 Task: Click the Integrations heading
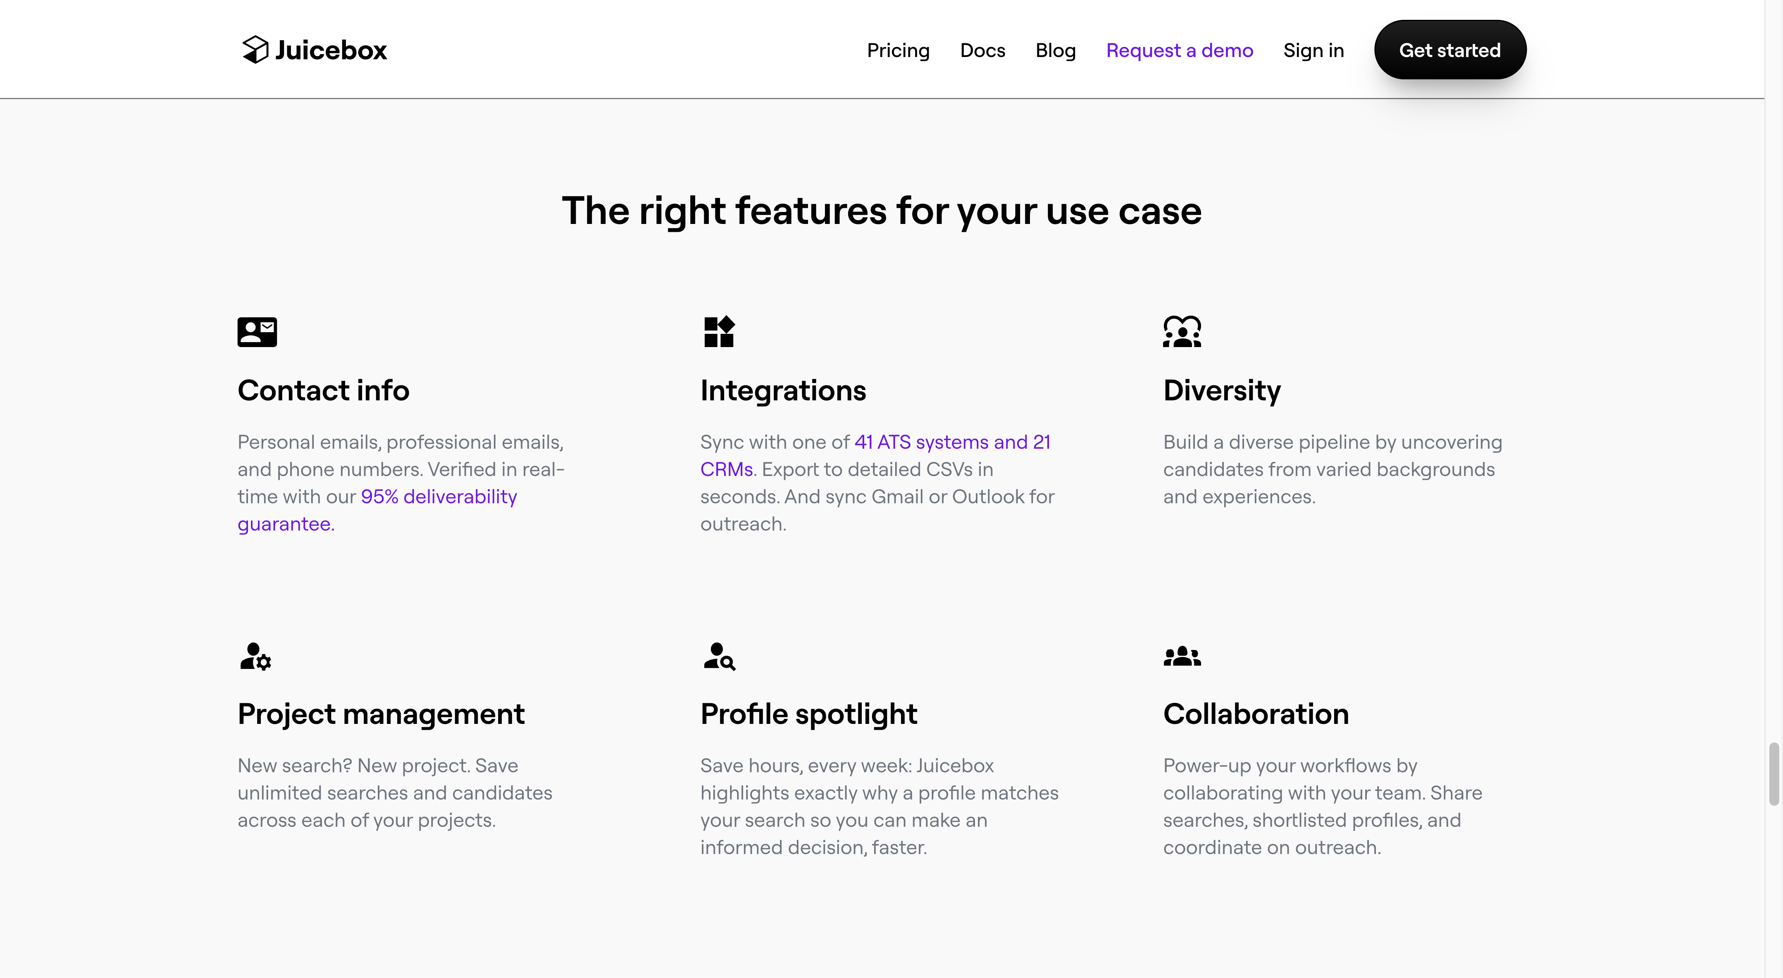(x=783, y=390)
